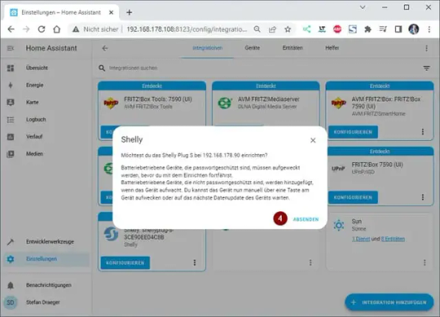
Task: Open the Entitäten link on Sun card
Action: coord(393,239)
